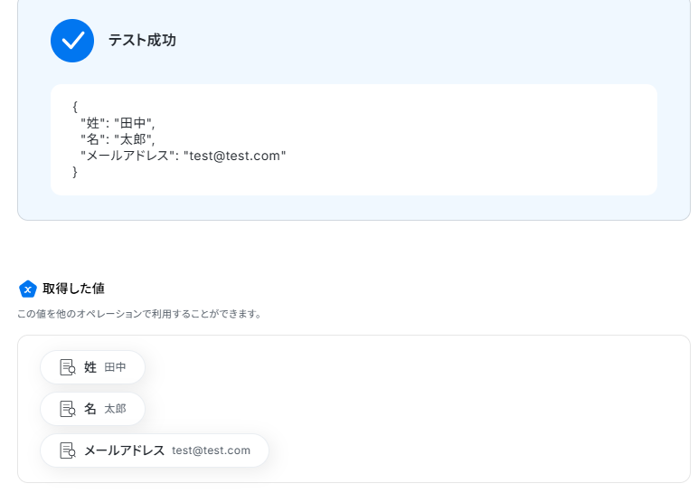Click the opening brace of the JSON result
Image resolution: width=698 pixels, height=493 pixels.
pos(75,107)
